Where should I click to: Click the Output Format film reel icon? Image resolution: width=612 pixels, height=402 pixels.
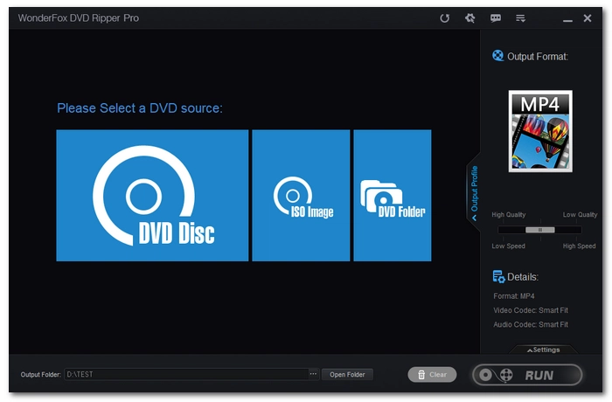498,57
